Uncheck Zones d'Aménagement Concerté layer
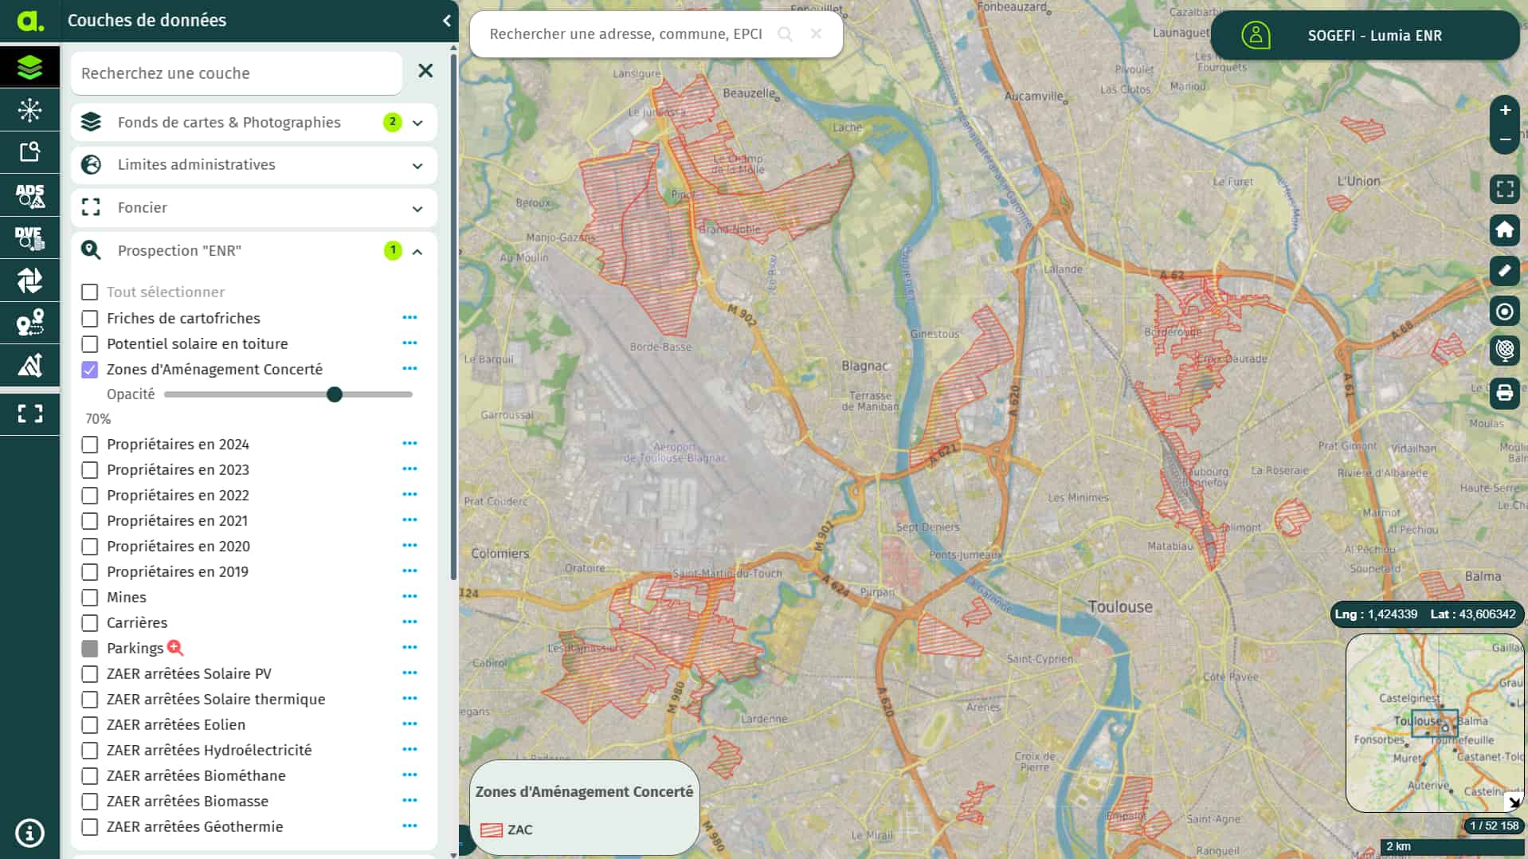 90,370
